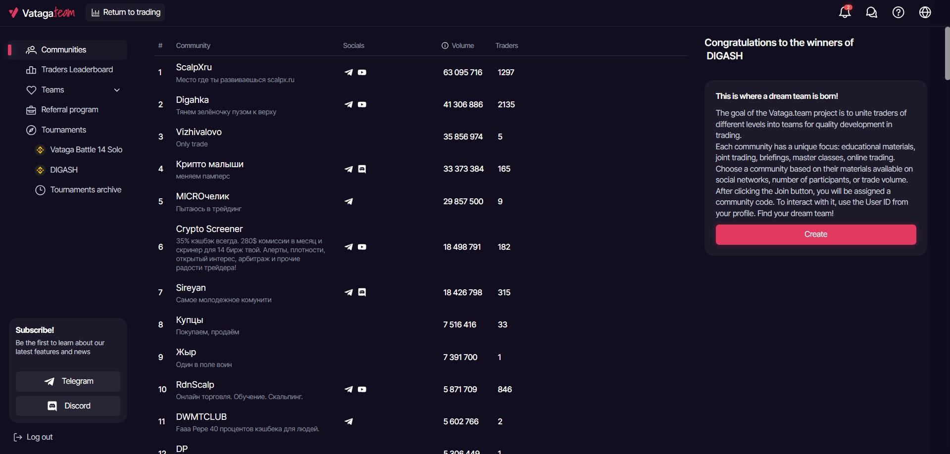Open the support chat icon
This screenshot has height=454, width=950.
[872, 12]
